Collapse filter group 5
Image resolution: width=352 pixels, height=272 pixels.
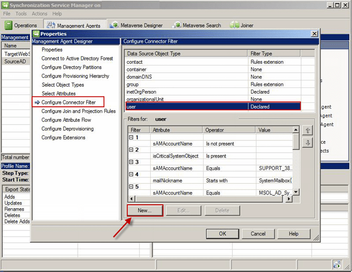click(131, 187)
